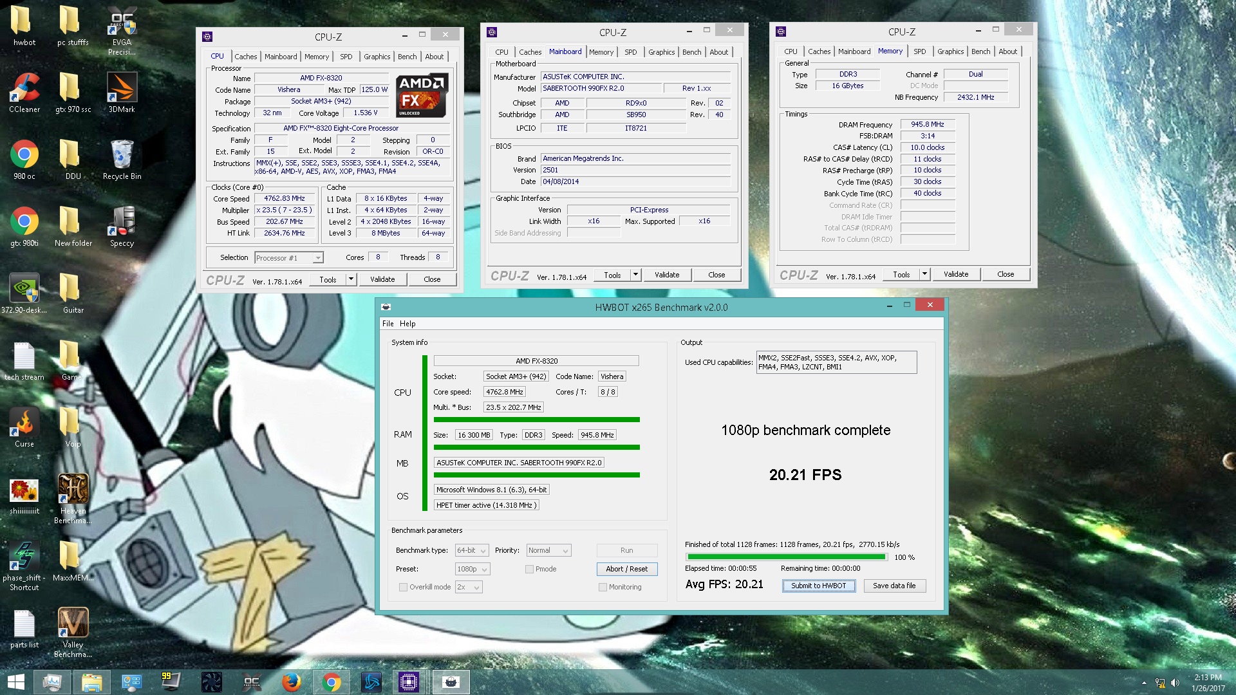
Task: Open the Guitar folder
Action: (73, 294)
